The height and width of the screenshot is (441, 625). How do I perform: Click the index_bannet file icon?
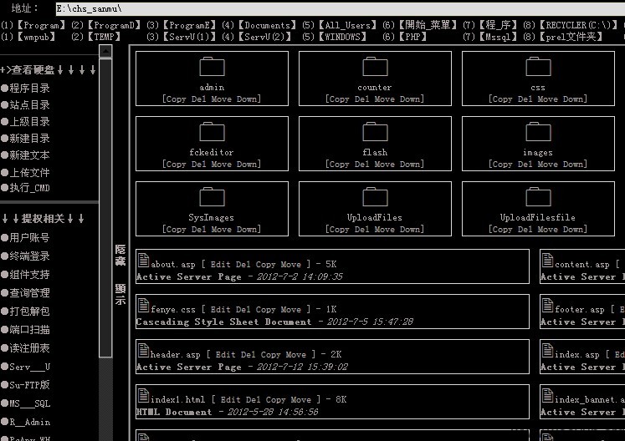click(x=548, y=395)
